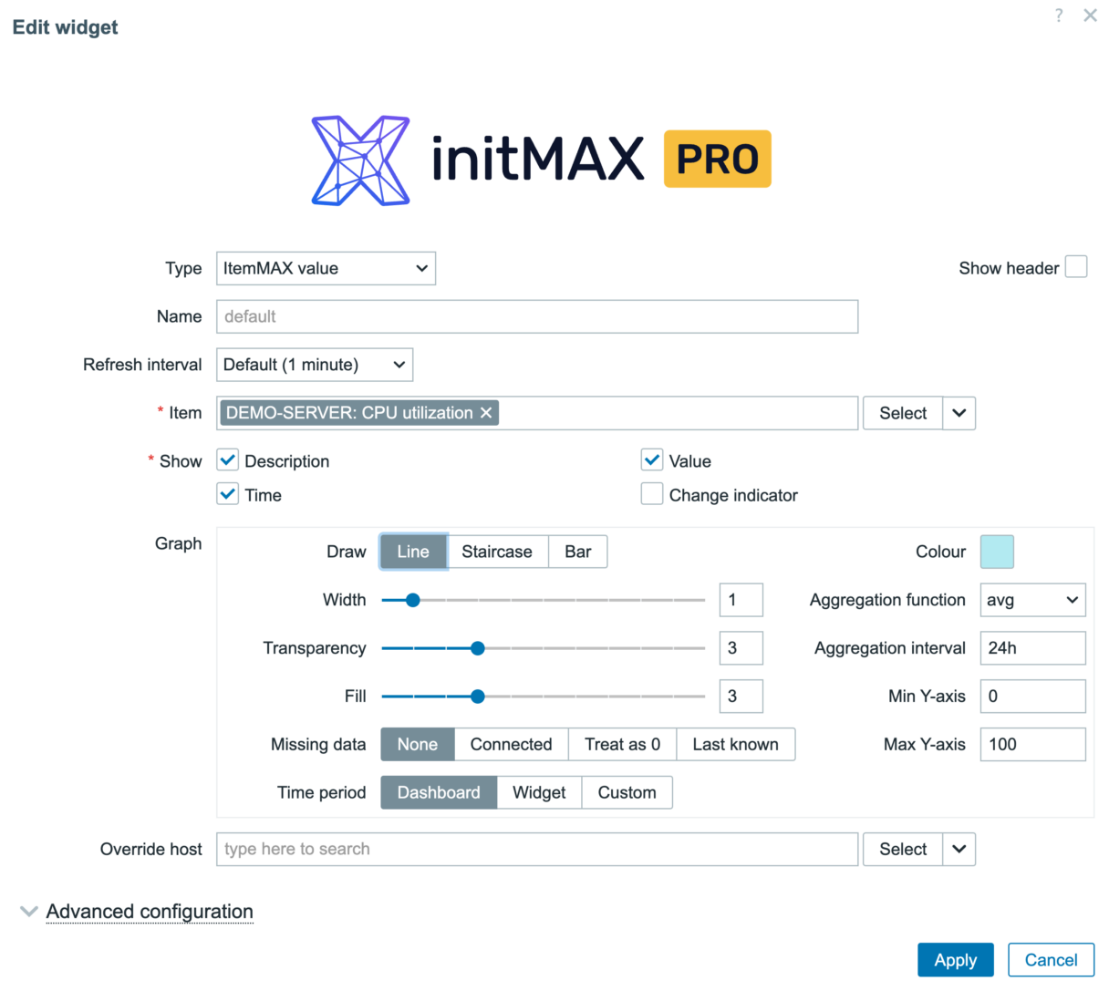Viewport: 1109px width, 991px height.
Task: Enable the Change indicator checkbox
Action: point(652,494)
